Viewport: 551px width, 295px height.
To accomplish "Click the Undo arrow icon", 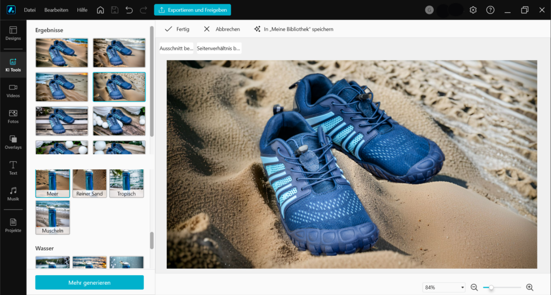I will point(129,10).
